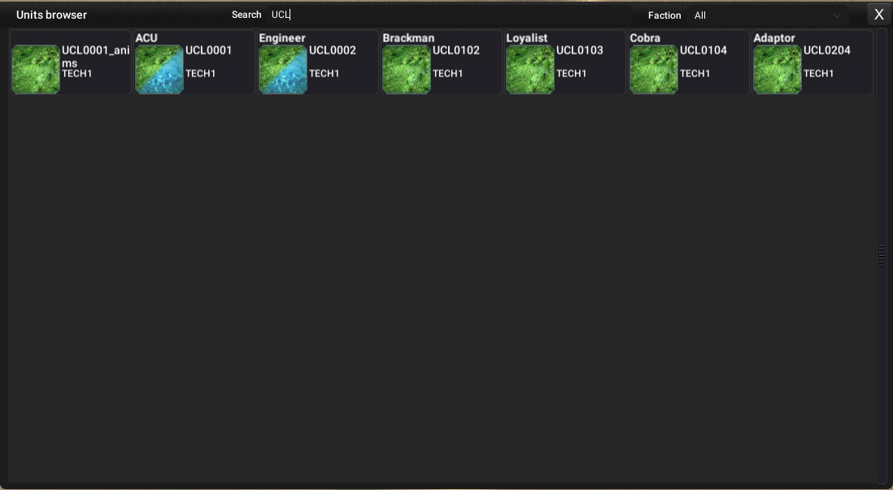Viewport: 893px width, 490px height.
Task: Close the Units browser window
Action: pyautogui.click(x=878, y=15)
